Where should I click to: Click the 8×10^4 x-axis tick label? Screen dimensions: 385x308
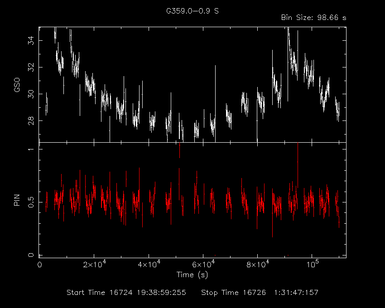pos(258,264)
